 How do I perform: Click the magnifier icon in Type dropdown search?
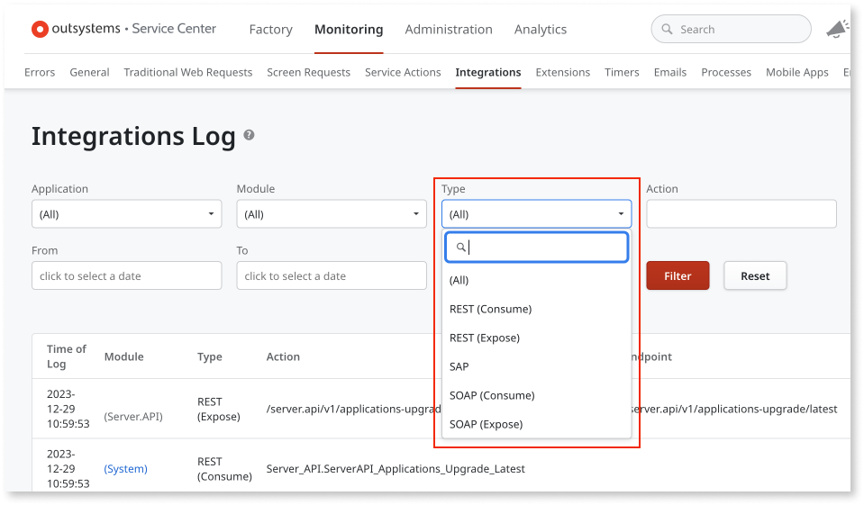point(460,248)
